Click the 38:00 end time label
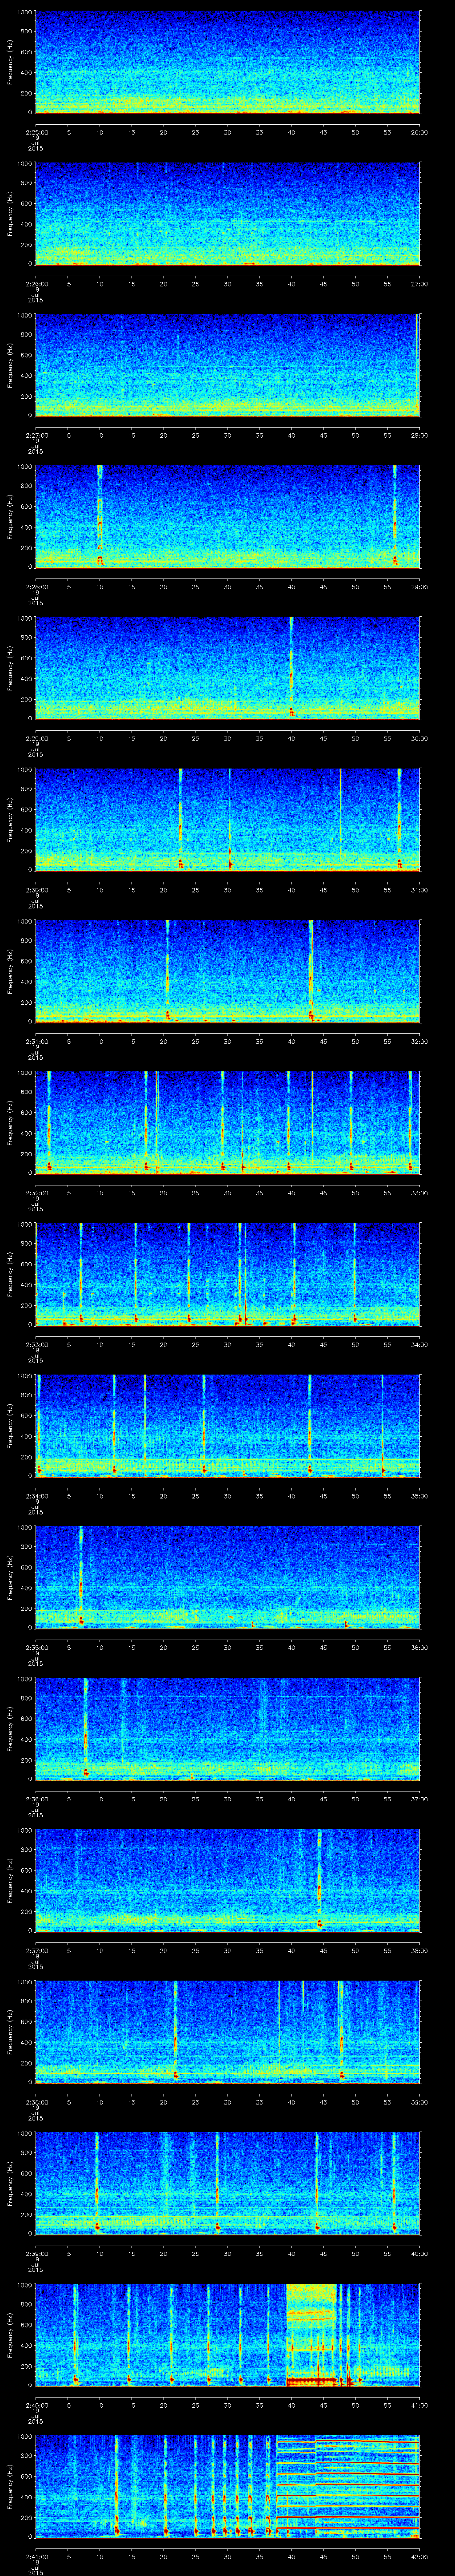Image resolution: width=455 pixels, height=2576 pixels. point(419,1950)
